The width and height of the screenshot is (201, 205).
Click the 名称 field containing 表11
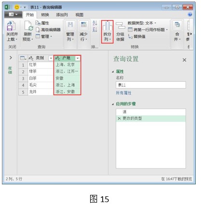(151, 85)
